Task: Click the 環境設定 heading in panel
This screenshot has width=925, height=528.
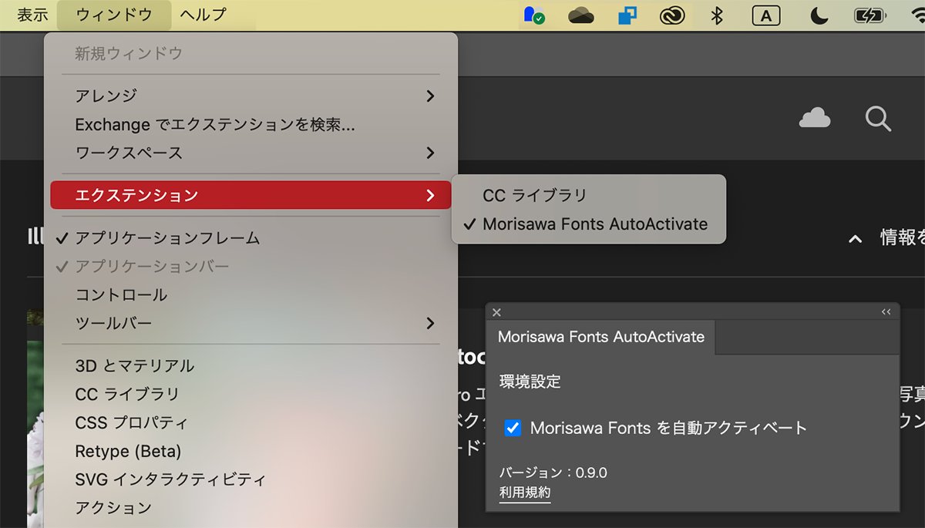Action: [x=530, y=382]
